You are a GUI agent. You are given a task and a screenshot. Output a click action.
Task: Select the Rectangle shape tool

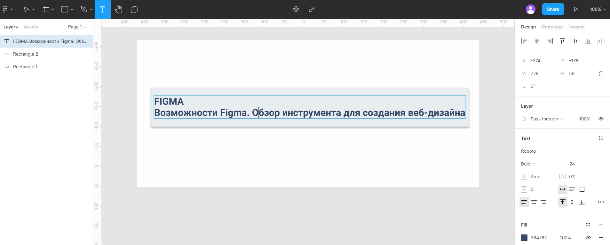tap(65, 9)
